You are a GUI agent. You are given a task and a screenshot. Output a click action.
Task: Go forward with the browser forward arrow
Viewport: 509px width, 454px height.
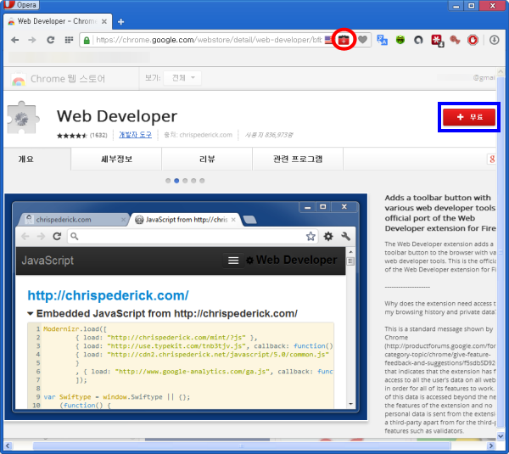coord(32,40)
